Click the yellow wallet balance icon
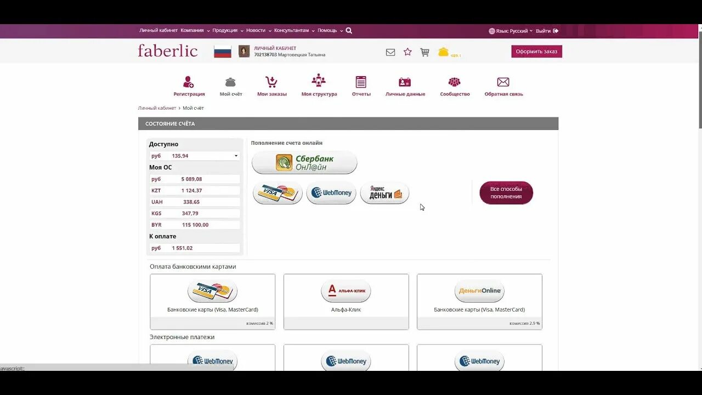The image size is (702, 395). (443, 52)
